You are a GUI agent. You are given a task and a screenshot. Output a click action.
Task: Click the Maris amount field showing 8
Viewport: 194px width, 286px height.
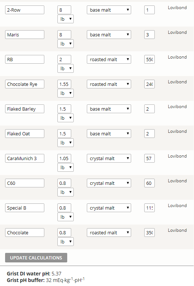(x=64, y=35)
